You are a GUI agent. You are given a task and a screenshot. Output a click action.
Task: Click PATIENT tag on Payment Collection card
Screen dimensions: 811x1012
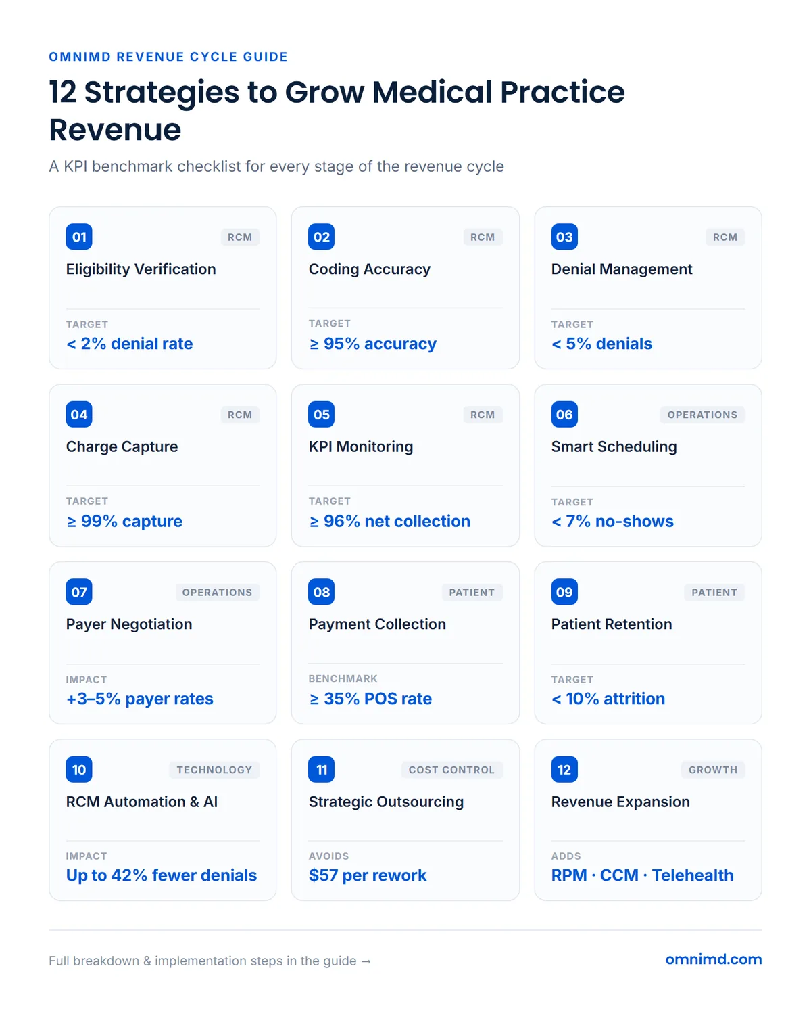coord(472,593)
